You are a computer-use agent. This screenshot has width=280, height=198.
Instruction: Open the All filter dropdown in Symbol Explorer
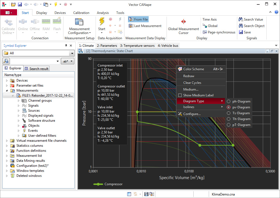point(72,53)
